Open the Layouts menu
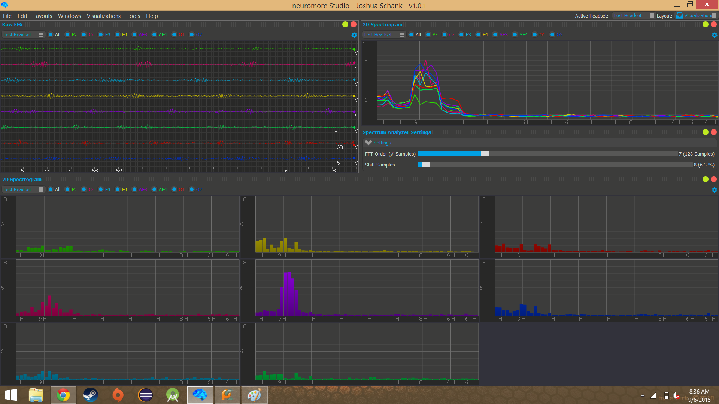Image resolution: width=719 pixels, height=404 pixels. click(42, 16)
